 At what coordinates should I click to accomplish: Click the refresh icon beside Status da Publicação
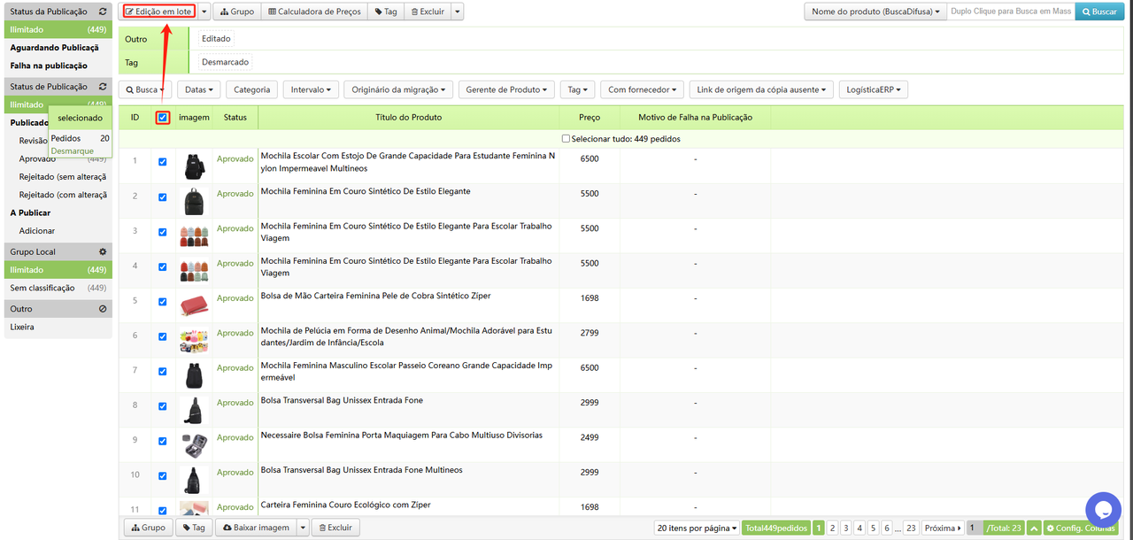103,12
